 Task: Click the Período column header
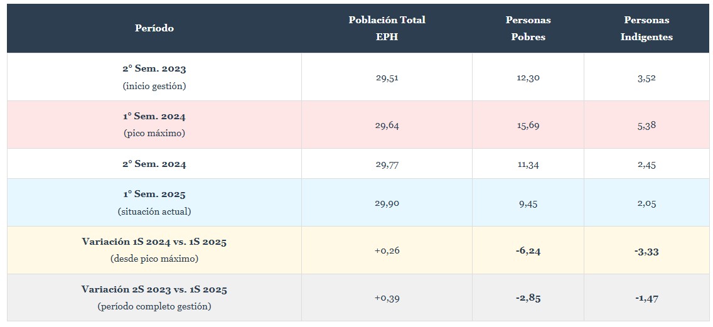coord(154,28)
